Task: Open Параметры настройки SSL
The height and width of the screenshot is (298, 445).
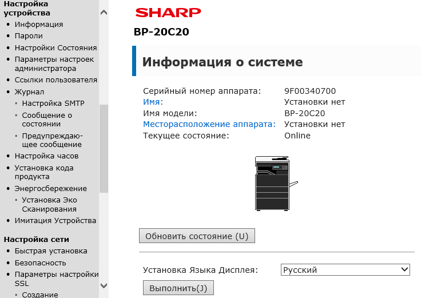Action: click(57, 279)
